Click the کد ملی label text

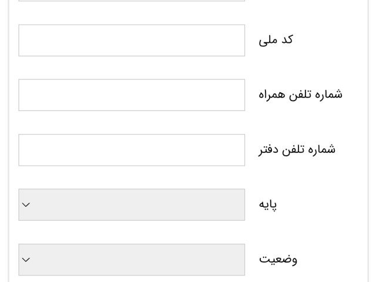(276, 40)
